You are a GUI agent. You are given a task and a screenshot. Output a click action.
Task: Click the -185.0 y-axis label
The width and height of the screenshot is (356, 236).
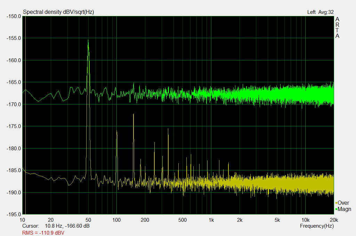tap(14, 170)
